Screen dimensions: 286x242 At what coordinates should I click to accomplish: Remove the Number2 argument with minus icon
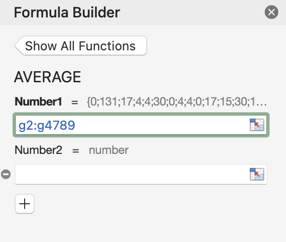coord(6,174)
